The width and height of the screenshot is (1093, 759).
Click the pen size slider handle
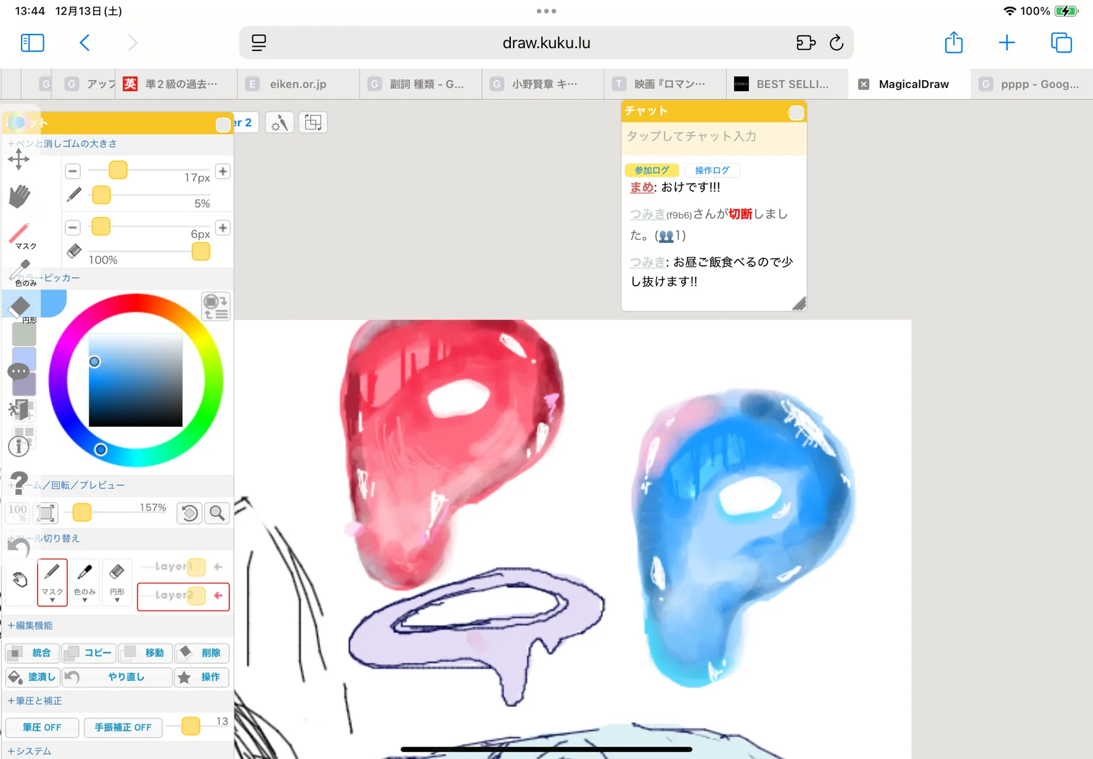click(x=118, y=169)
